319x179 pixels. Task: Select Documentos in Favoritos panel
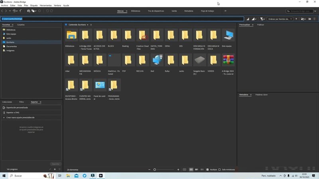[x=12, y=47]
